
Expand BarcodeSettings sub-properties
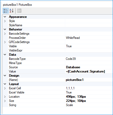5,34
